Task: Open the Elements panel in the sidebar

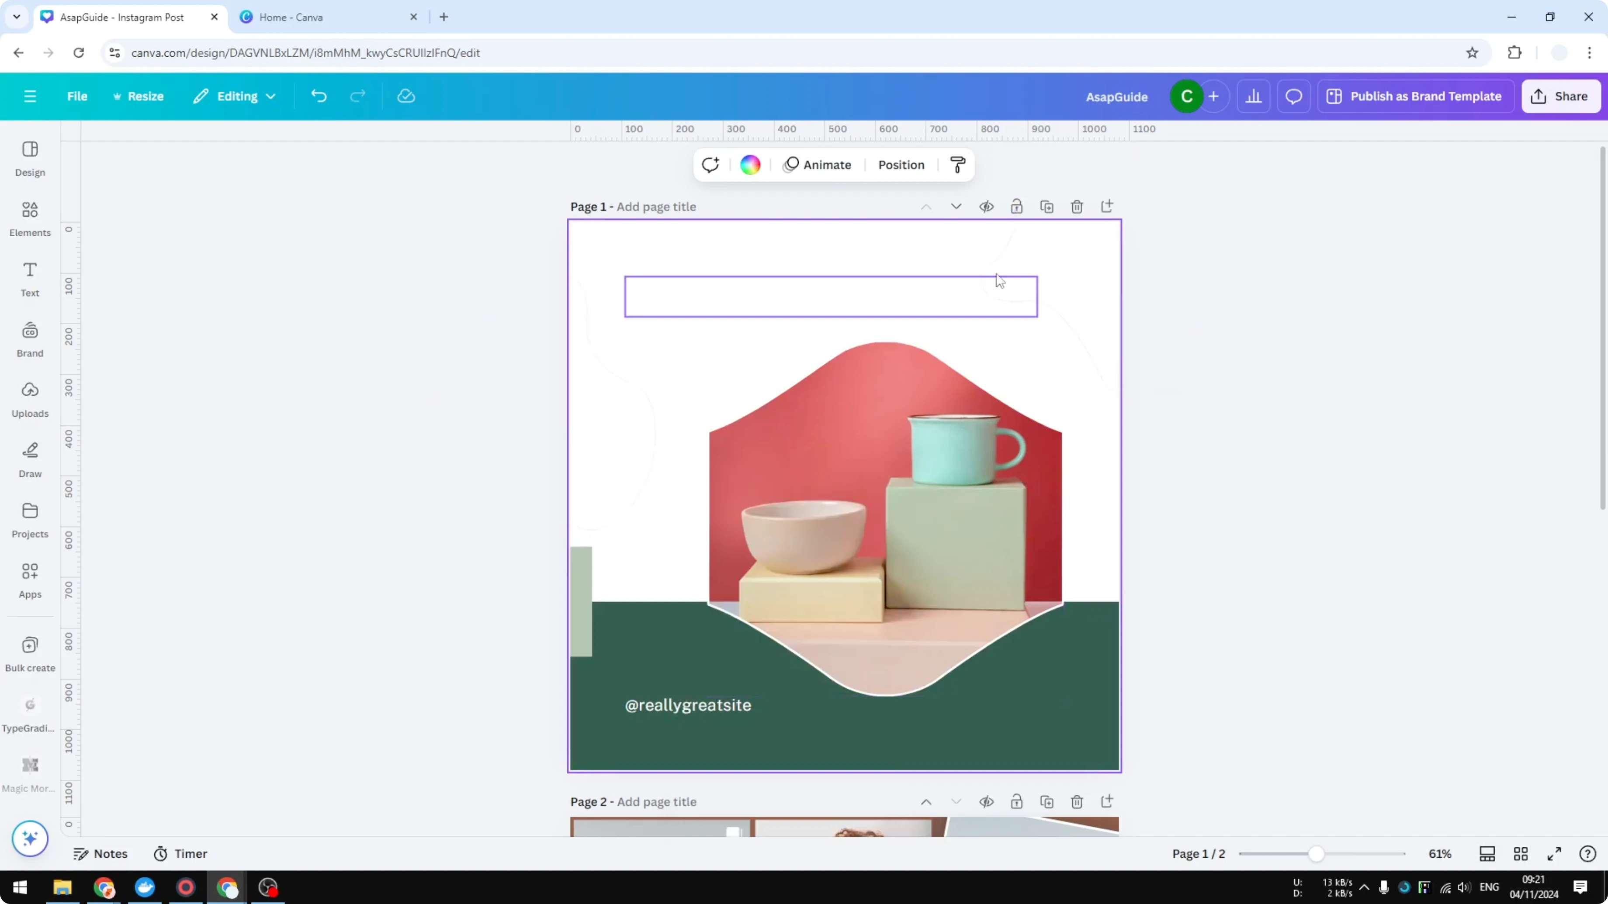Action: coord(29,218)
